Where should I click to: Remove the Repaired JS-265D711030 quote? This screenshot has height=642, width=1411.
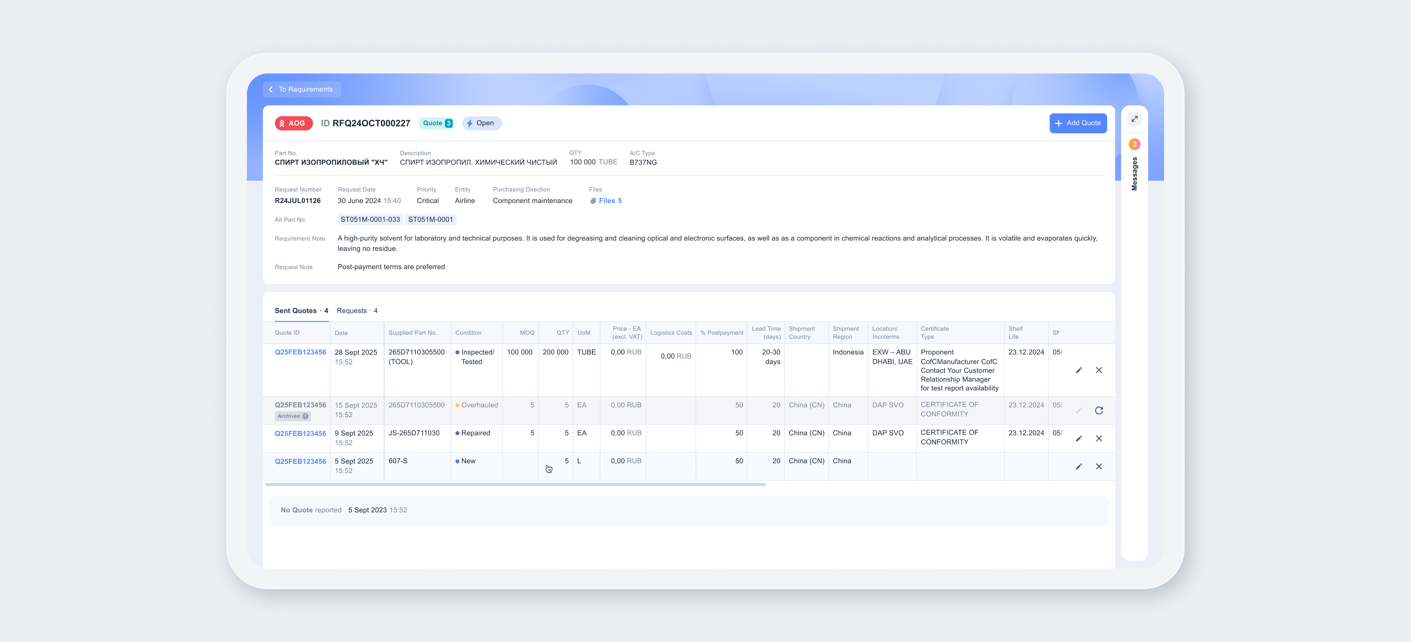click(x=1099, y=439)
